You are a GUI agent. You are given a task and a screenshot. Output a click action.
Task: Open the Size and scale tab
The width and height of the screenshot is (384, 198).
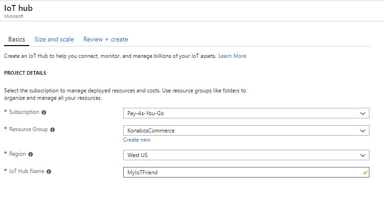coord(54,40)
